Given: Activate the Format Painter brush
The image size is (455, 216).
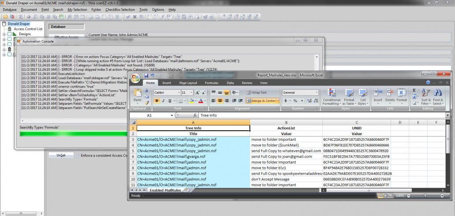Looking at the screenshot, I should click(146, 102).
